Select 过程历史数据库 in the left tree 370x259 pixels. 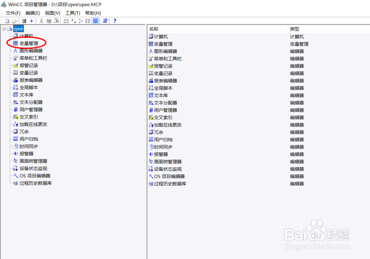pos(36,183)
